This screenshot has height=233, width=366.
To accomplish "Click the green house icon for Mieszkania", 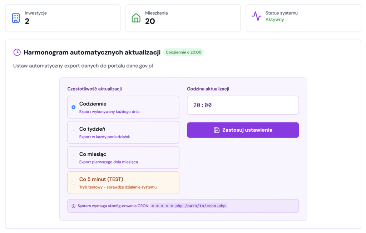I will [x=136, y=18].
